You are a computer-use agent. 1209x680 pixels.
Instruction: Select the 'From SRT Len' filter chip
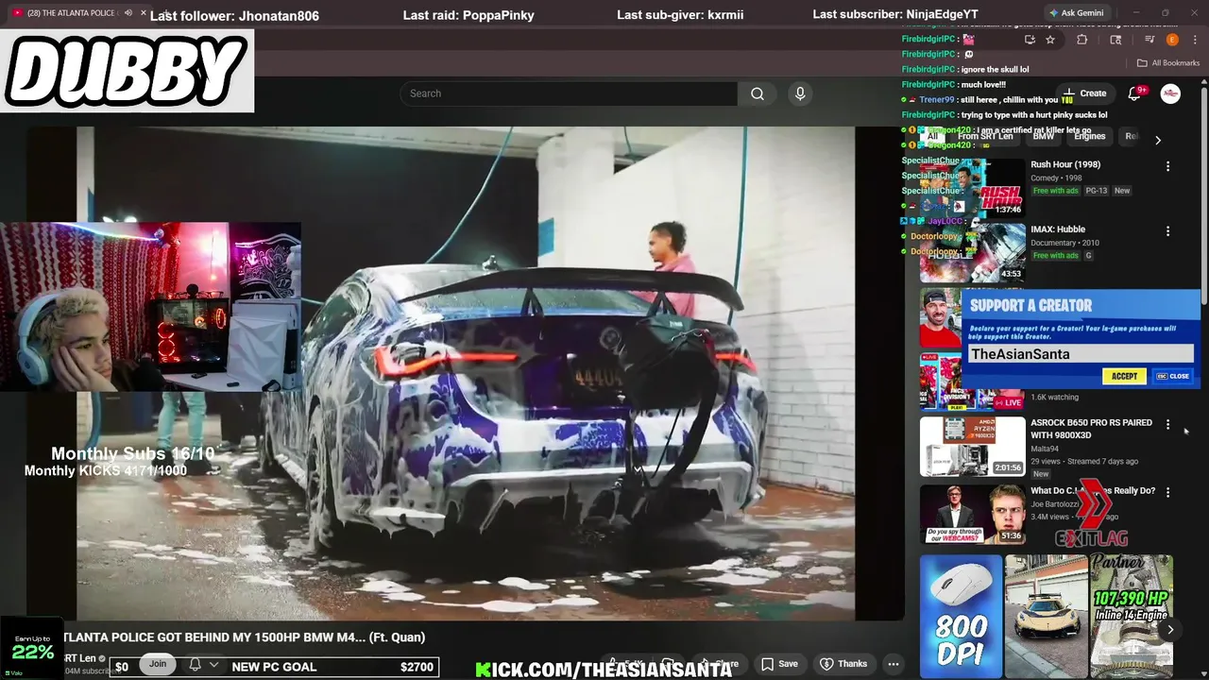[x=985, y=137]
